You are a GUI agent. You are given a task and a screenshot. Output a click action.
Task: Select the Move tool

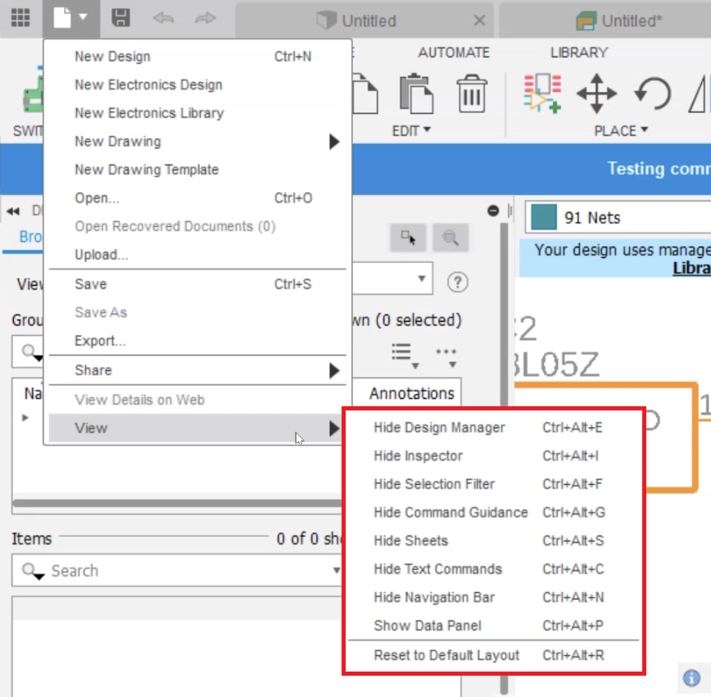pos(597,93)
